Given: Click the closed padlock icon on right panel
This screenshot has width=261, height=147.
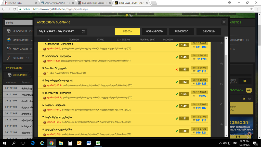Looking at the screenshot, I should (249, 98).
